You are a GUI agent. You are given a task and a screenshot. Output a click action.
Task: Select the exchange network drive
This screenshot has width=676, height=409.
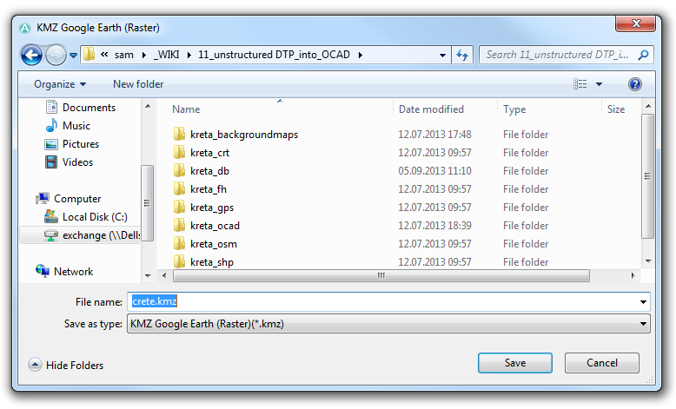[80, 235]
